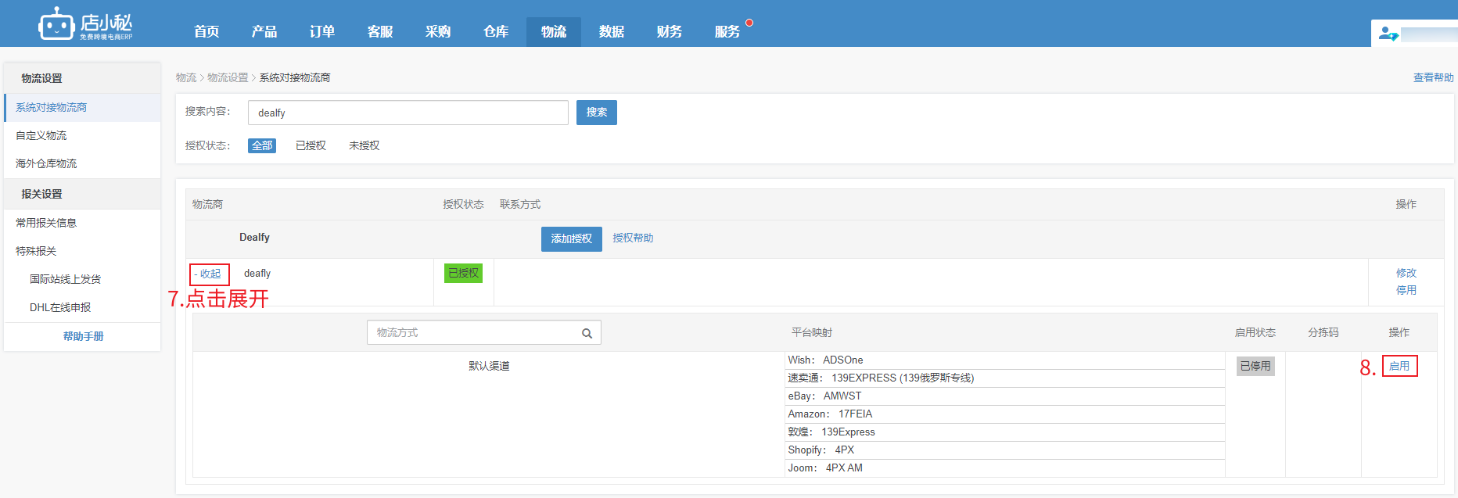Open the user account icon
The height and width of the screenshot is (498, 1458).
[x=1388, y=34]
